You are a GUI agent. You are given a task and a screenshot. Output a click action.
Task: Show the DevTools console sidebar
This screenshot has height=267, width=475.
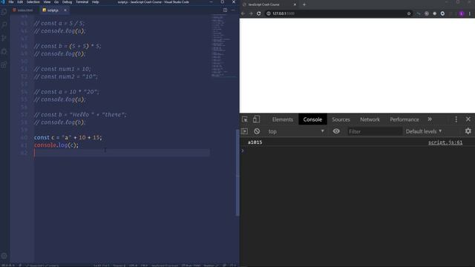tap(244, 131)
